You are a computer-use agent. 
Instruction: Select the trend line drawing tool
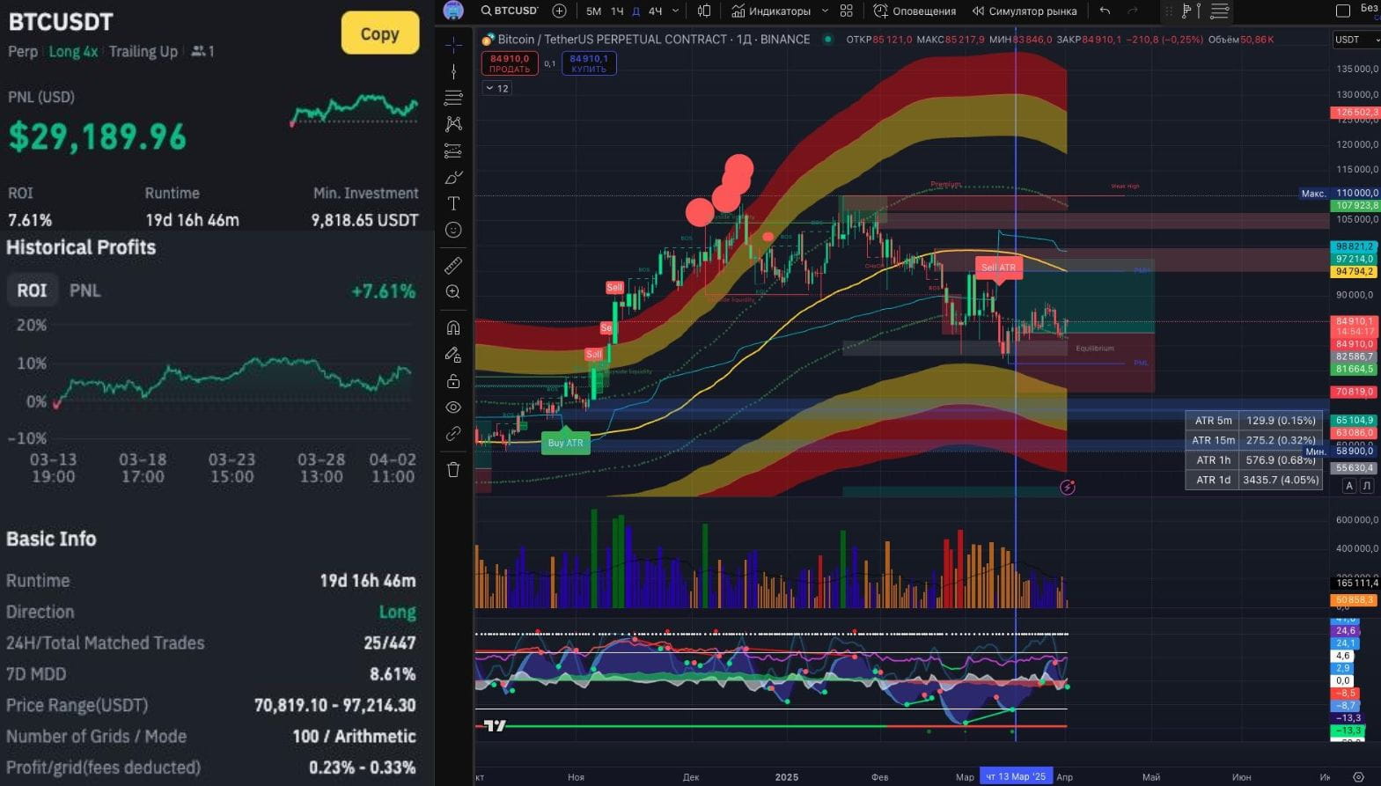(453, 71)
